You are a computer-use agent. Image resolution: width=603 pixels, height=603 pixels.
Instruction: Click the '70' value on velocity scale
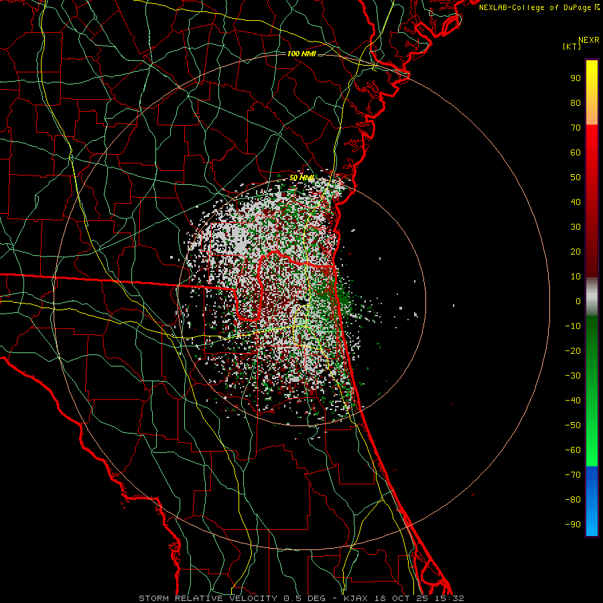(576, 128)
